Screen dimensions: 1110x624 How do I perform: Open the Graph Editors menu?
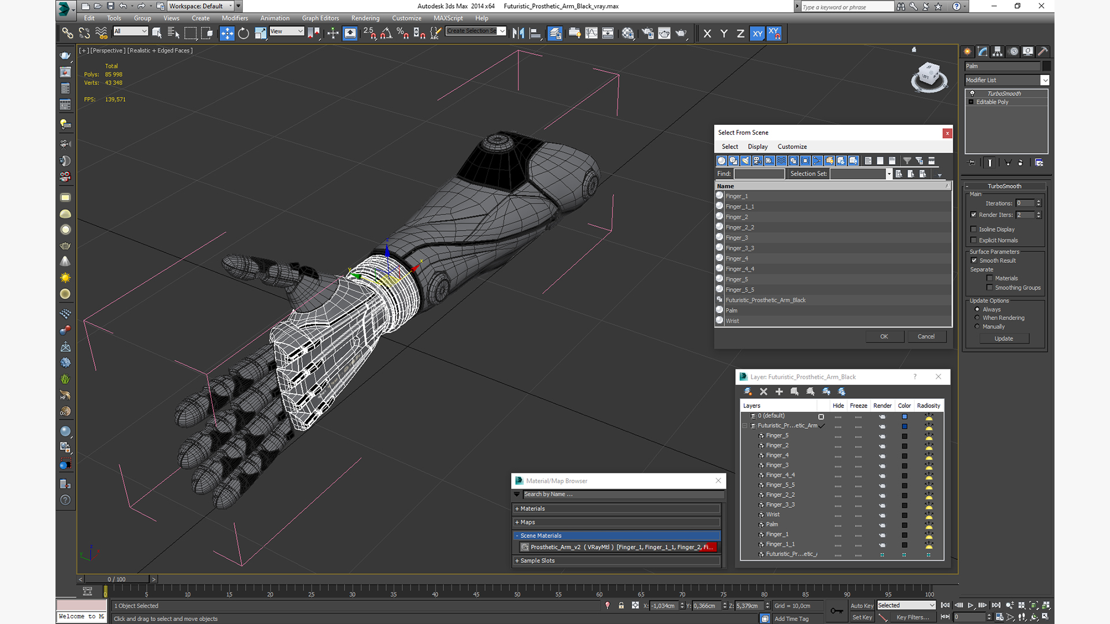[320, 18]
